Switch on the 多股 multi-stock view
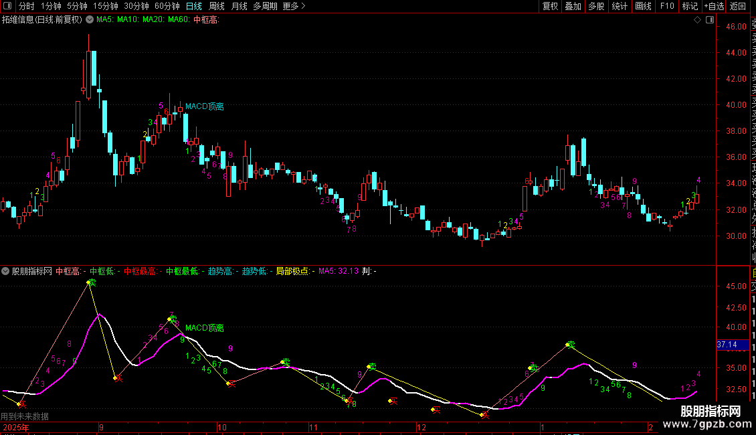Viewport: 756px width, 435px height. coord(596,6)
